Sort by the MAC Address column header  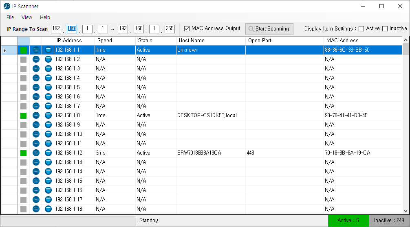(363, 41)
